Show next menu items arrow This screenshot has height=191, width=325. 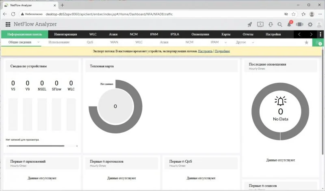(311, 34)
